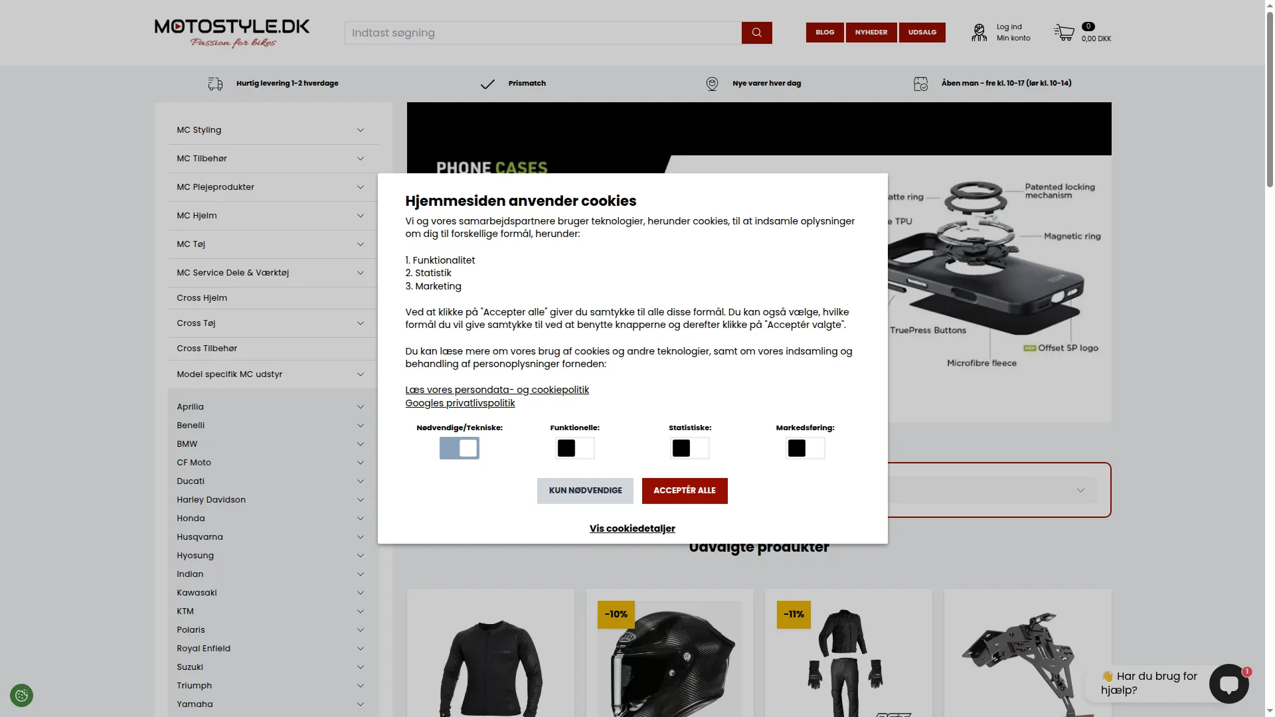
Task: Enable the Funktionelle cookie switch
Action: pyautogui.click(x=575, y=448)
